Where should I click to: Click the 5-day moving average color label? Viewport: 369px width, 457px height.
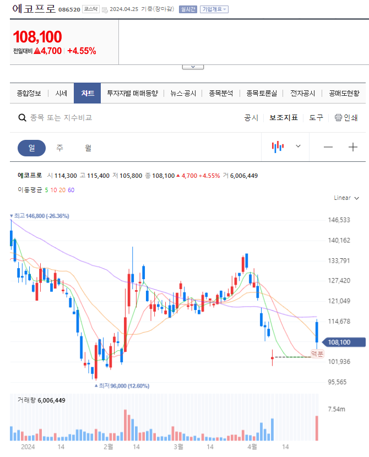click(46, 190)
